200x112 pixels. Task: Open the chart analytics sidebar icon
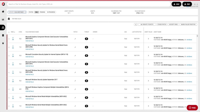[x=3, y=19]
